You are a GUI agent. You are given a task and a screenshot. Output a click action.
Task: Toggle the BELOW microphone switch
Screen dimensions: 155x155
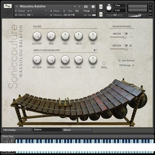pyautogui.click(x=126, y=46)
